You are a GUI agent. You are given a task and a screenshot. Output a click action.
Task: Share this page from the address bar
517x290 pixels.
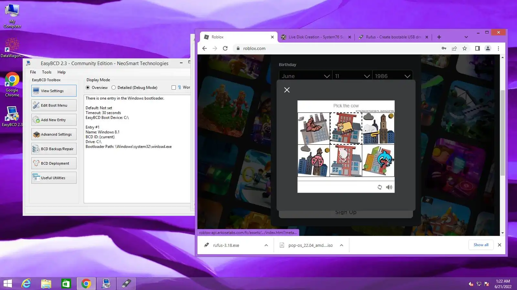click(454, 48)
